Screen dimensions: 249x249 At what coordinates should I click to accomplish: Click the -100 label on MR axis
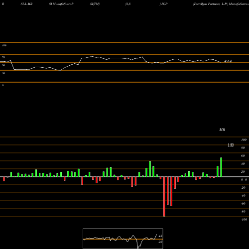point(244,220)
